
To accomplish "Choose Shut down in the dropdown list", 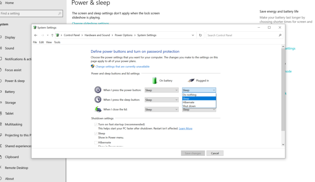I will click(189, 106).
